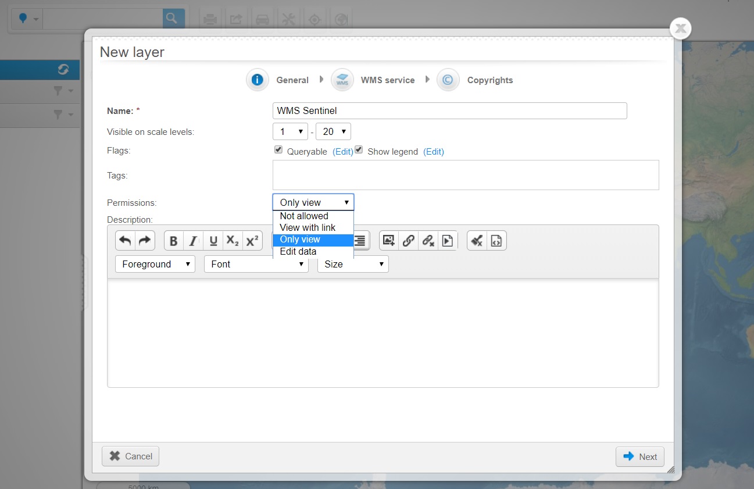Open the Size dropdown

pyautogui.click(x=353, y=264)
